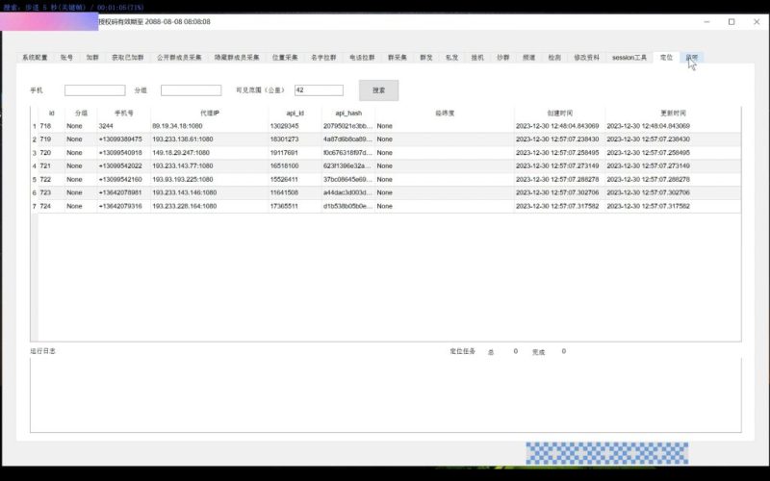Screen dimensions: 770x481
Task: Switch to the 群采集 tab
Action: pos(398,58)
